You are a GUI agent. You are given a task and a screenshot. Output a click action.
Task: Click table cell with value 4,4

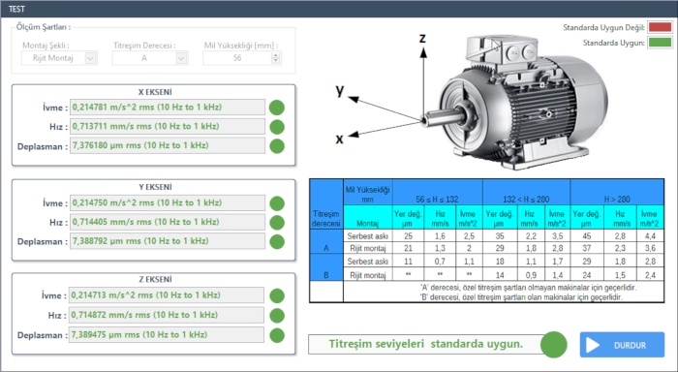click(650, 236)
